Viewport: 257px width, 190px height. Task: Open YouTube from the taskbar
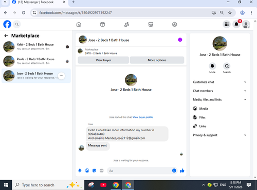103,185
